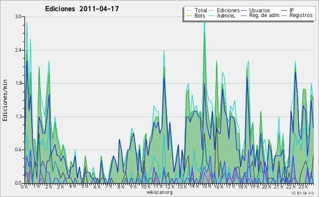The width and height of the screenshot is (319, 197).
Task: Click the x-axis label '10 h'
Action: point(146,186)
